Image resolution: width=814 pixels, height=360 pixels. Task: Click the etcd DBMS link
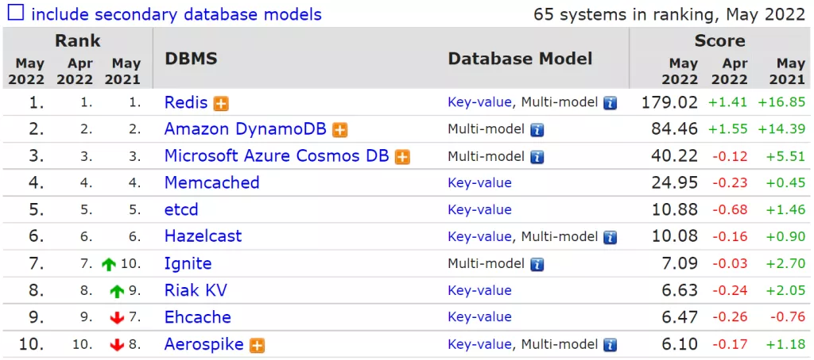click(181, 210)
